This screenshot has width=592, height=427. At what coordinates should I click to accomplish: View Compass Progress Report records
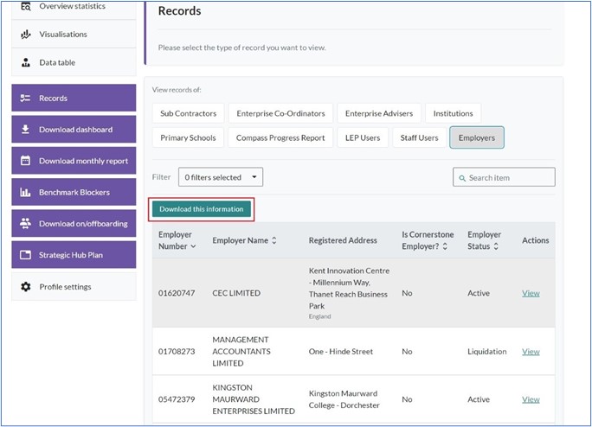[280, 137]
